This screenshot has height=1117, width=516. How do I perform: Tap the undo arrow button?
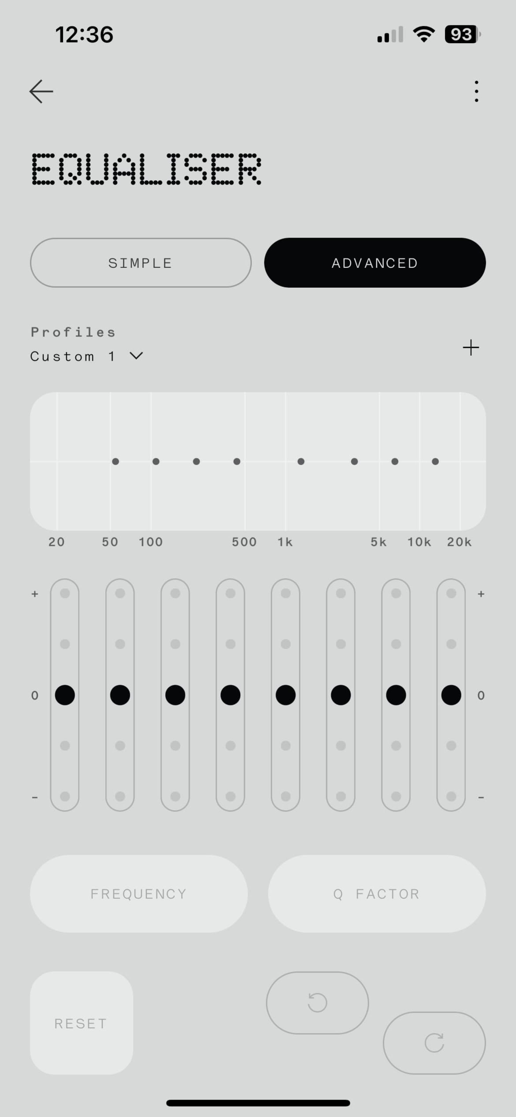[317, 1002]
